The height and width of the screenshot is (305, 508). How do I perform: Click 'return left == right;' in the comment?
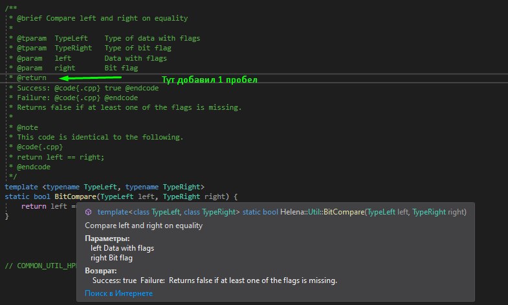coord(61,157)
